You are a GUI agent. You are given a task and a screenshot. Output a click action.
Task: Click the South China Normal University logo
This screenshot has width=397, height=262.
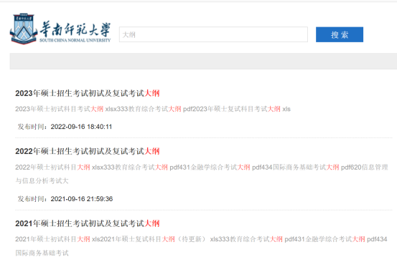pyautogui.click(x=60, y=29)
